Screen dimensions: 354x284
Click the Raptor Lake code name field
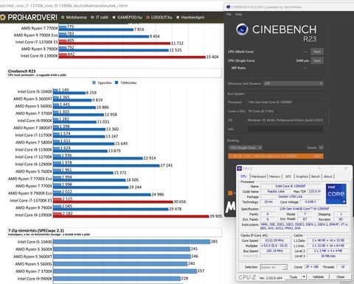tap(276, 191)
